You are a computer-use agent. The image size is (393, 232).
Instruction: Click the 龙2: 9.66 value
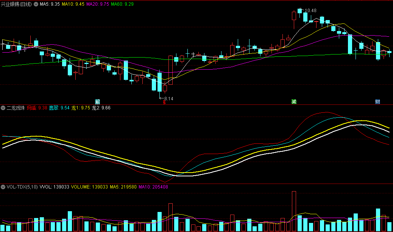pos(101,108)
